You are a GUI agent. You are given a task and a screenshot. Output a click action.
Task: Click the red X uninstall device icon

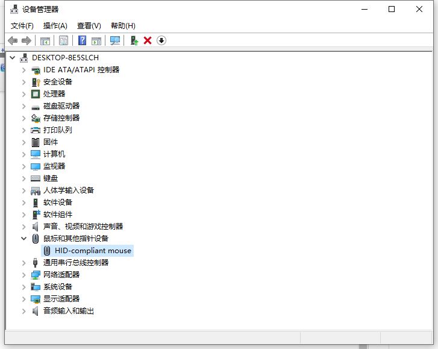click(148, 40)
